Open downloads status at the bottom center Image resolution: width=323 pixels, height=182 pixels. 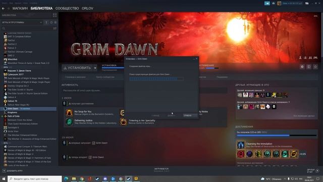coord(161,170)
